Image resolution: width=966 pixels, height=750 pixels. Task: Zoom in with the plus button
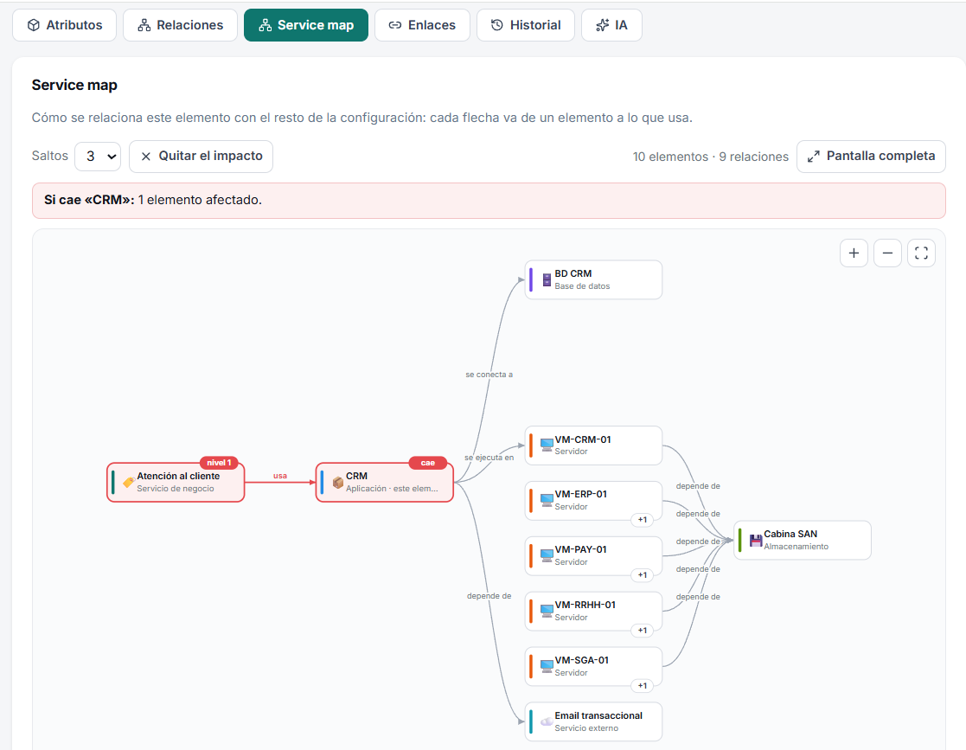[x=854, y=253]
